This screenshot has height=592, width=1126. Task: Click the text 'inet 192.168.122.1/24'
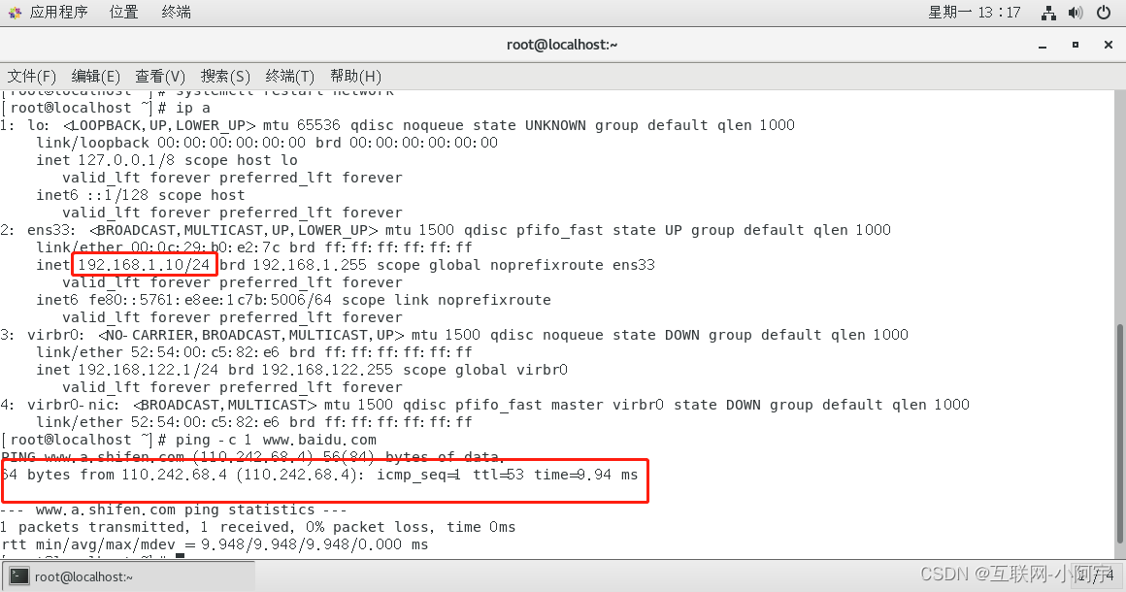point(127,370)
